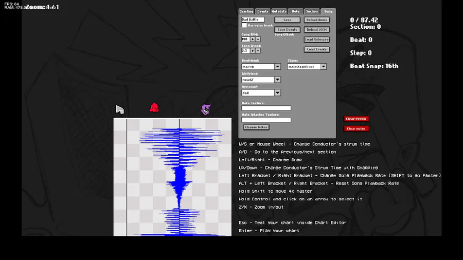Image resolution: width=463 pixels, height=260 pixels.
Task: Click the Song Speed value field
Action: [x=246, y=51]
